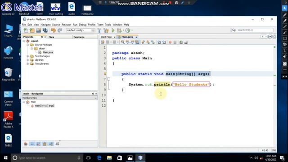Click the Comment icon in editor toolbar

181,42
